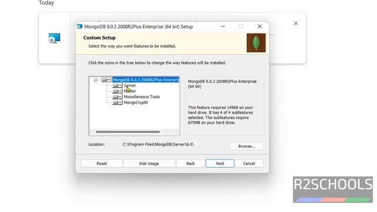Screen dimensions: 377x212
Task: Click the install path C:\Program Files\MongoDB\Server\6.0\
Action: 158,144
